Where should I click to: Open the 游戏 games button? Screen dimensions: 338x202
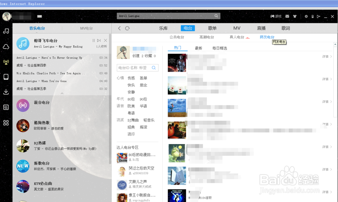click(276, 16)
